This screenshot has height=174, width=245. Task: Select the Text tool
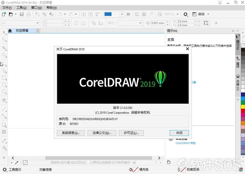pos(4,100)
